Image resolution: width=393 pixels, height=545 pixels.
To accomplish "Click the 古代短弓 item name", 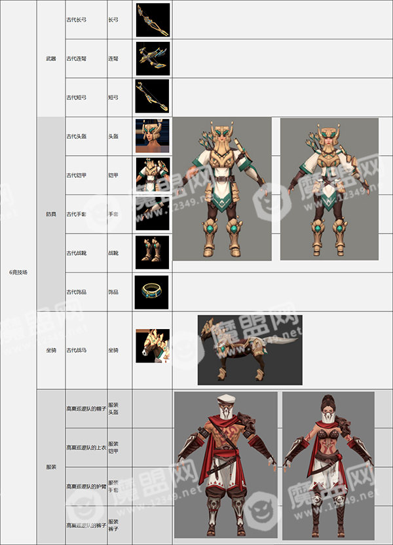I will 77,97.
